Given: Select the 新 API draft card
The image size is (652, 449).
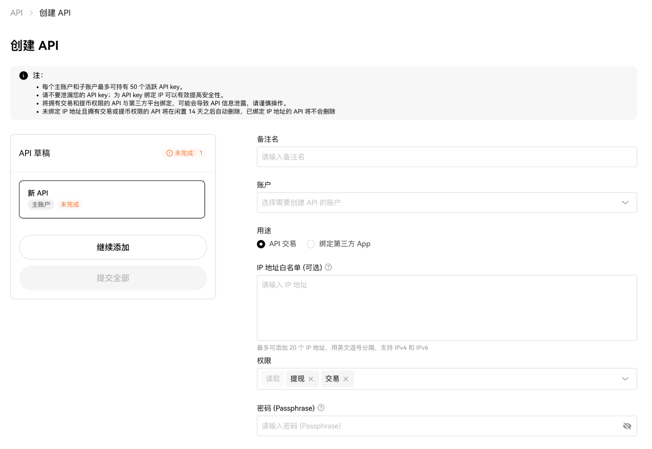Looking at the screenshot, I should (x=112, y=199).
